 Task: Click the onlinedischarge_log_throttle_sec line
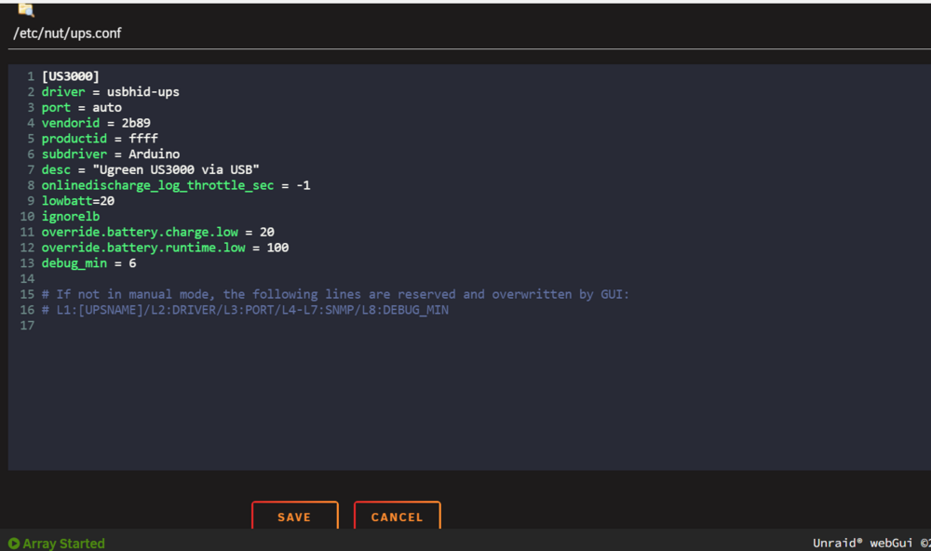point(176,185)
